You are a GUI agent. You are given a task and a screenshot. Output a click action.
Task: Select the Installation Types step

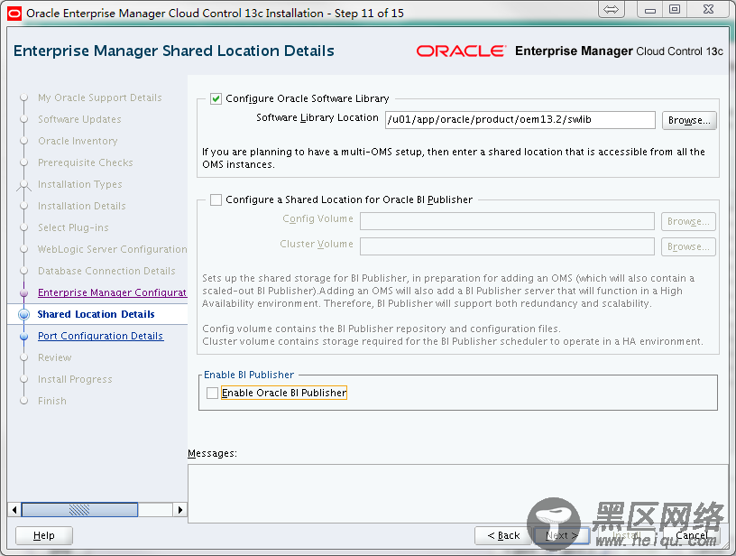(x=80, y=184)
